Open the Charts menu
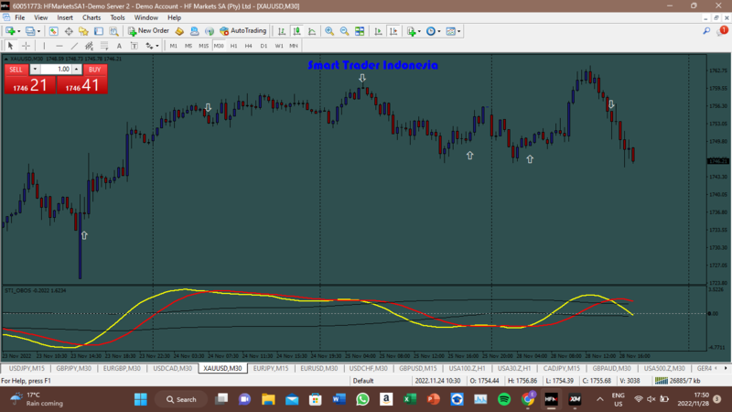This screenshot has height=412, width=732. pyautogui.click(x=91, y=17)
